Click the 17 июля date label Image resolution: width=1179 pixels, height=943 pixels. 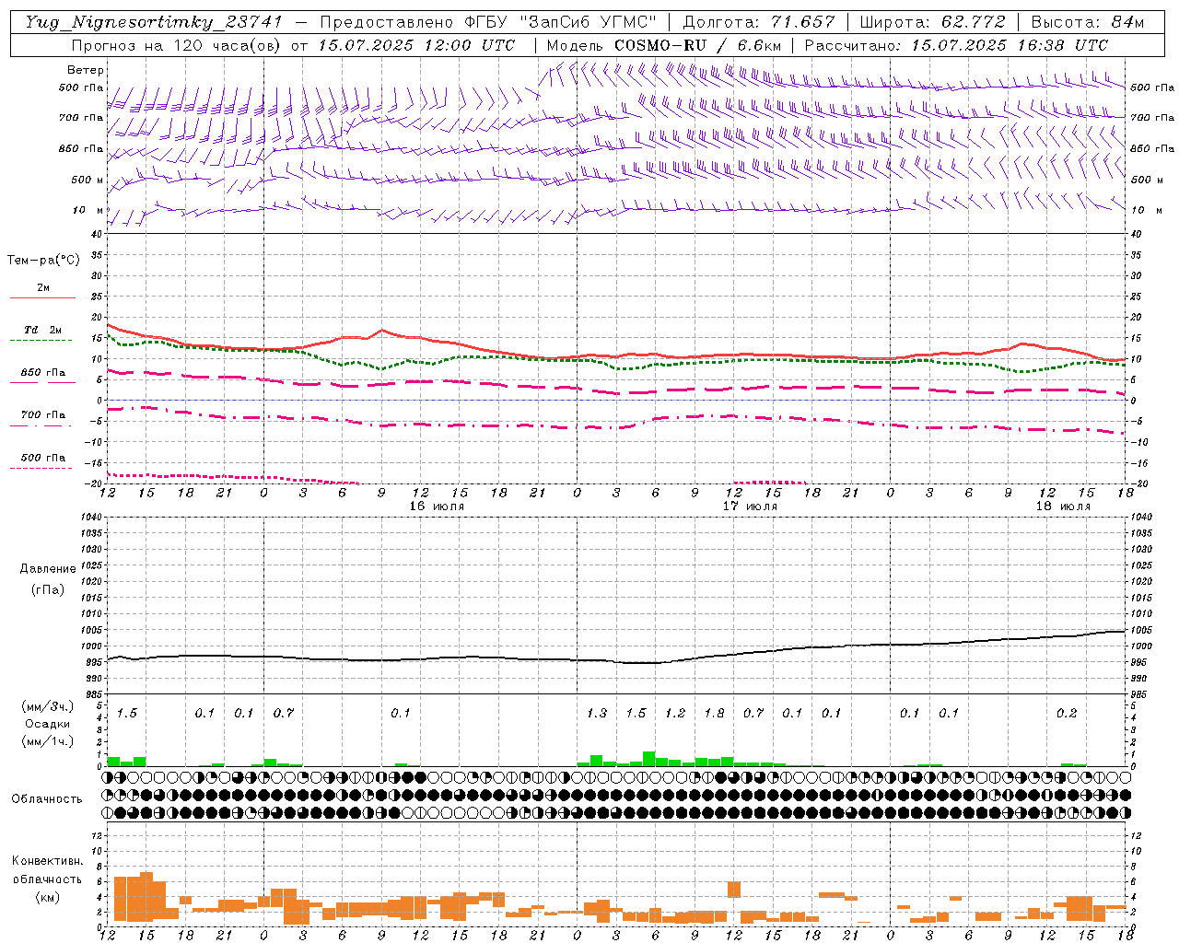[750, 506]
